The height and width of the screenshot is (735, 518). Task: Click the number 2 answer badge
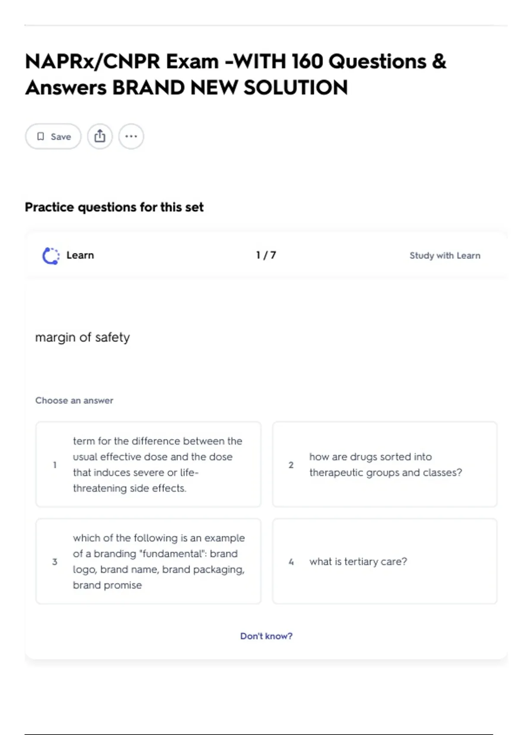coord(291,465)
